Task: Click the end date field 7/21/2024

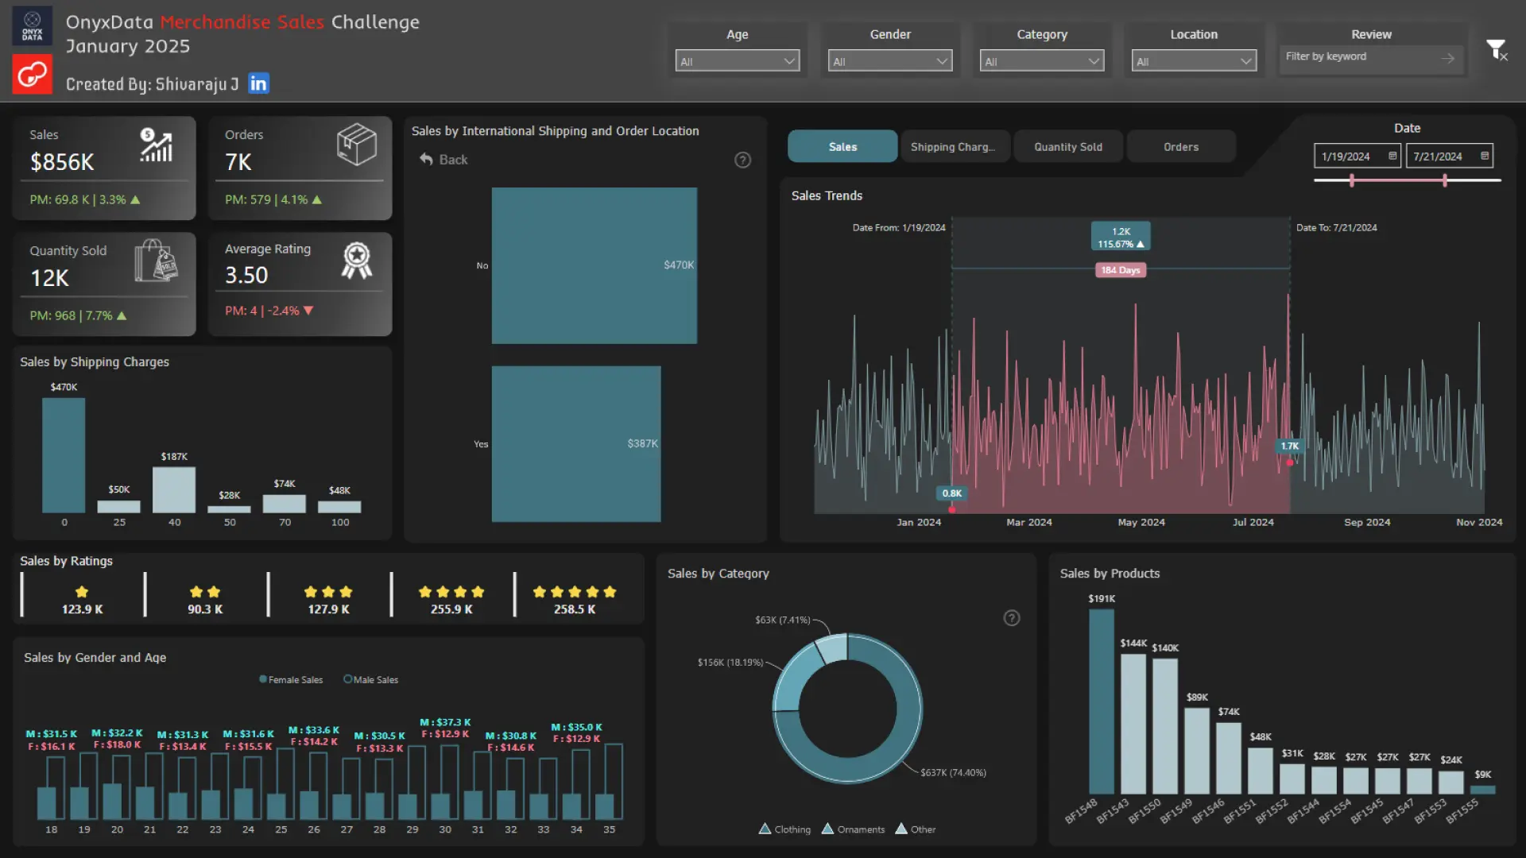Action: tap(1450, 156)
